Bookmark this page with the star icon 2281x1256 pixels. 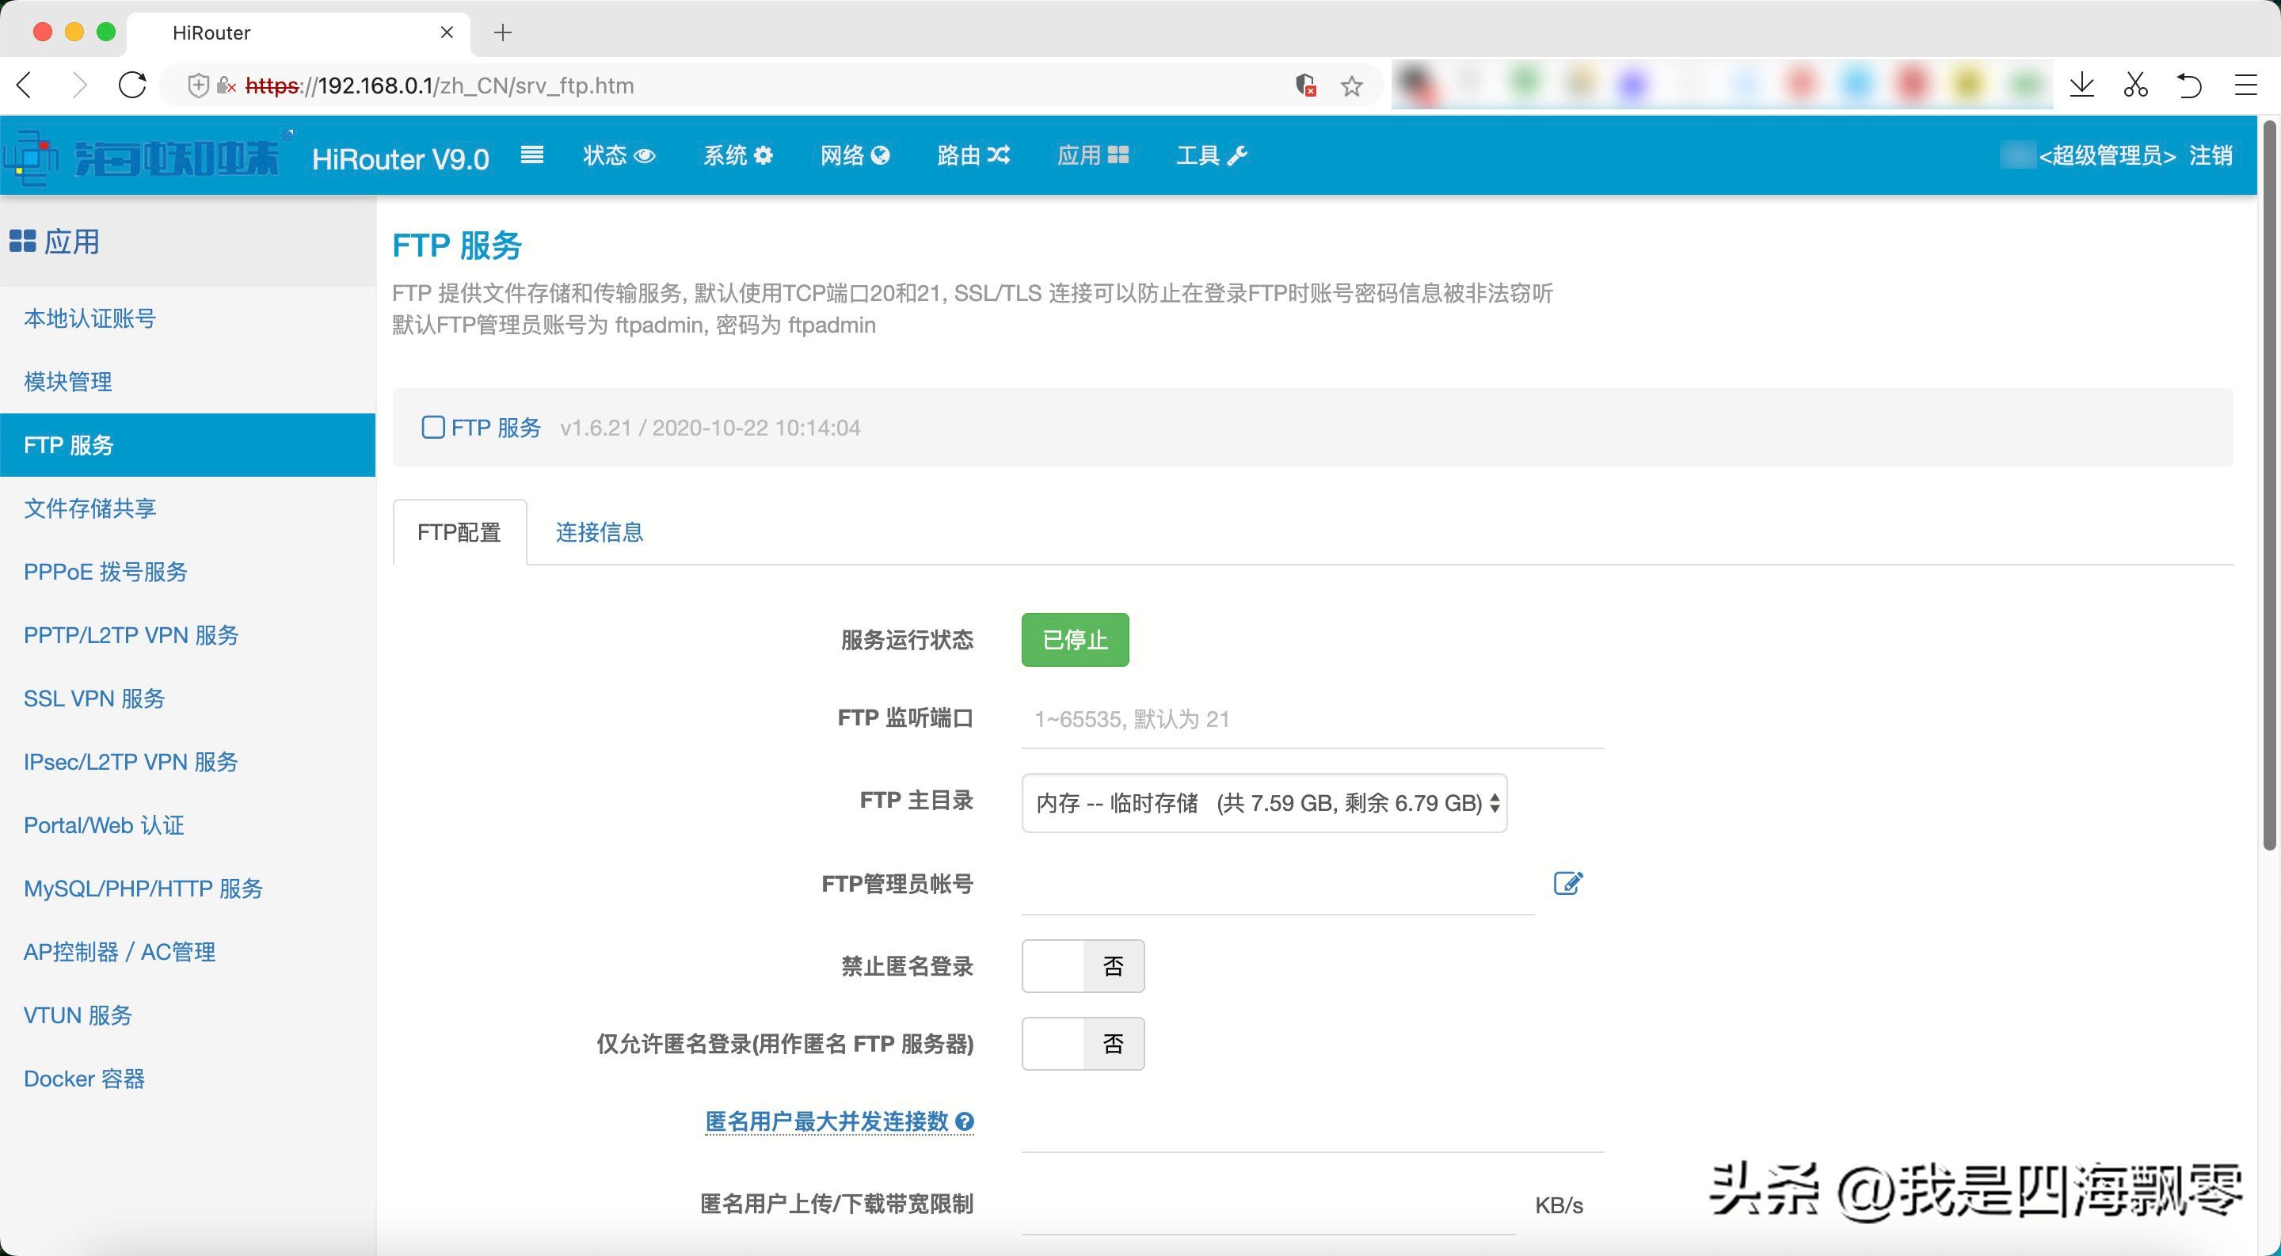pyautogui.click(x=1351, y=86)
